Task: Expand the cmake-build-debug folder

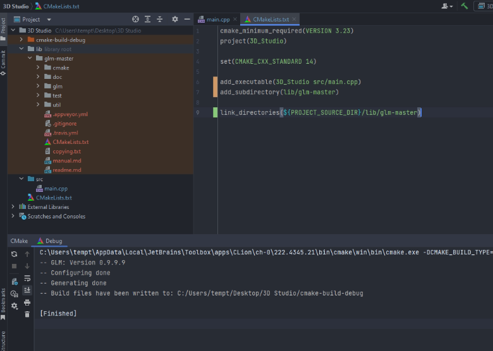Action: (x=21, y=40)
